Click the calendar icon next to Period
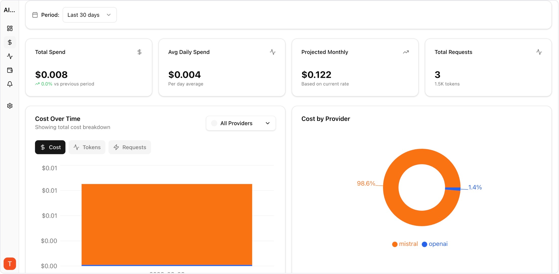 click(x=35, y=15)
